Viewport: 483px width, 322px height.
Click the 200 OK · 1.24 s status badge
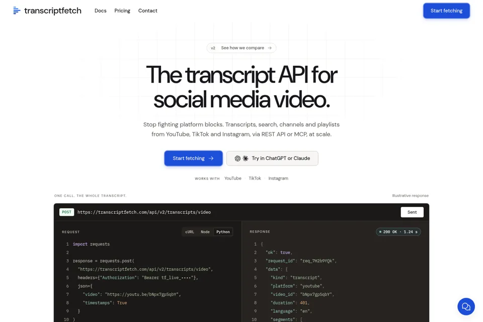398,232
